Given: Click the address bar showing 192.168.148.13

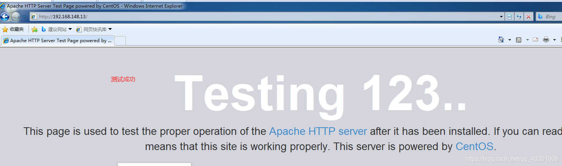Looking at the screenshot, I should tap(266, 17).
